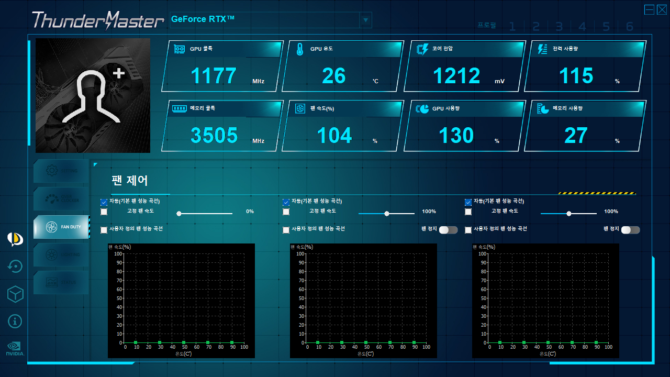Enable fixed fan speed for third fan
The width and height of the screenshot is (670, 377).
(x=468, y=212)
